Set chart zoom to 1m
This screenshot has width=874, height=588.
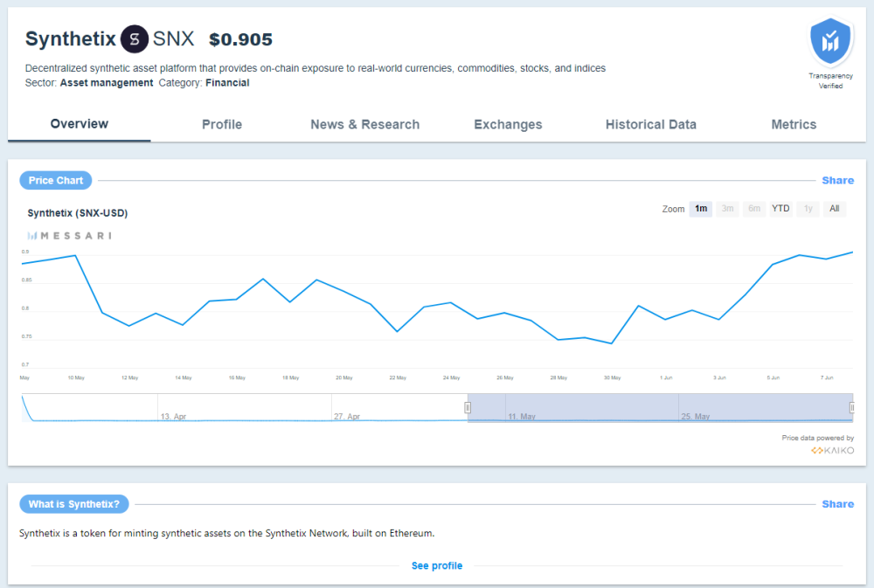(701, 209)
